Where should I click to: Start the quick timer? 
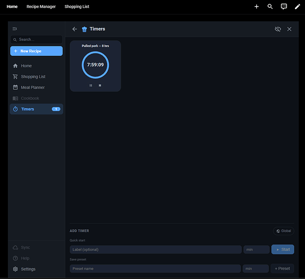point(283,249)
